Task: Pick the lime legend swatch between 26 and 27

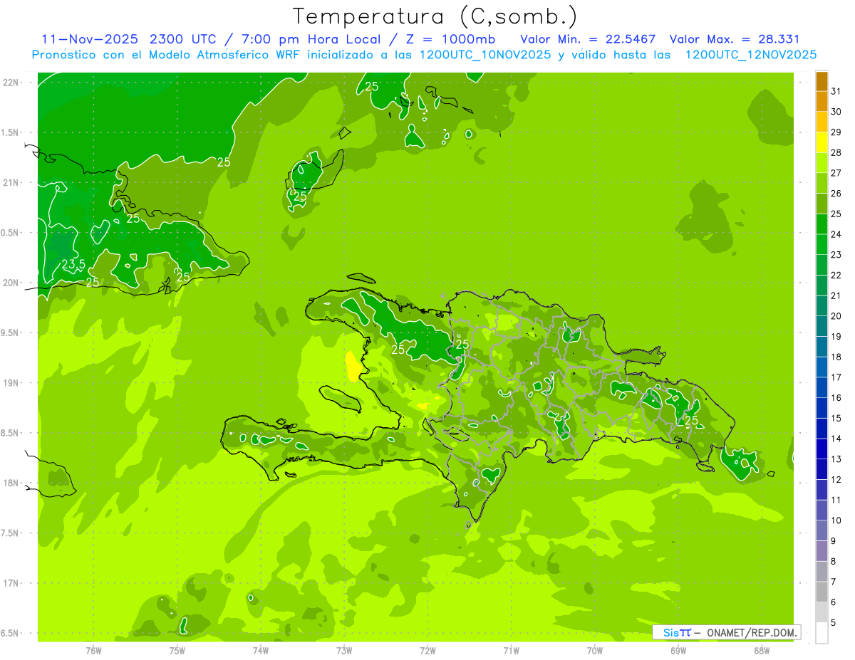Action: (x=822, y=183)
